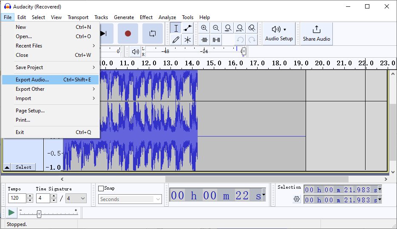397x229 pixels.
Task: Choose Close in File menu
Action: pos(50,55)
